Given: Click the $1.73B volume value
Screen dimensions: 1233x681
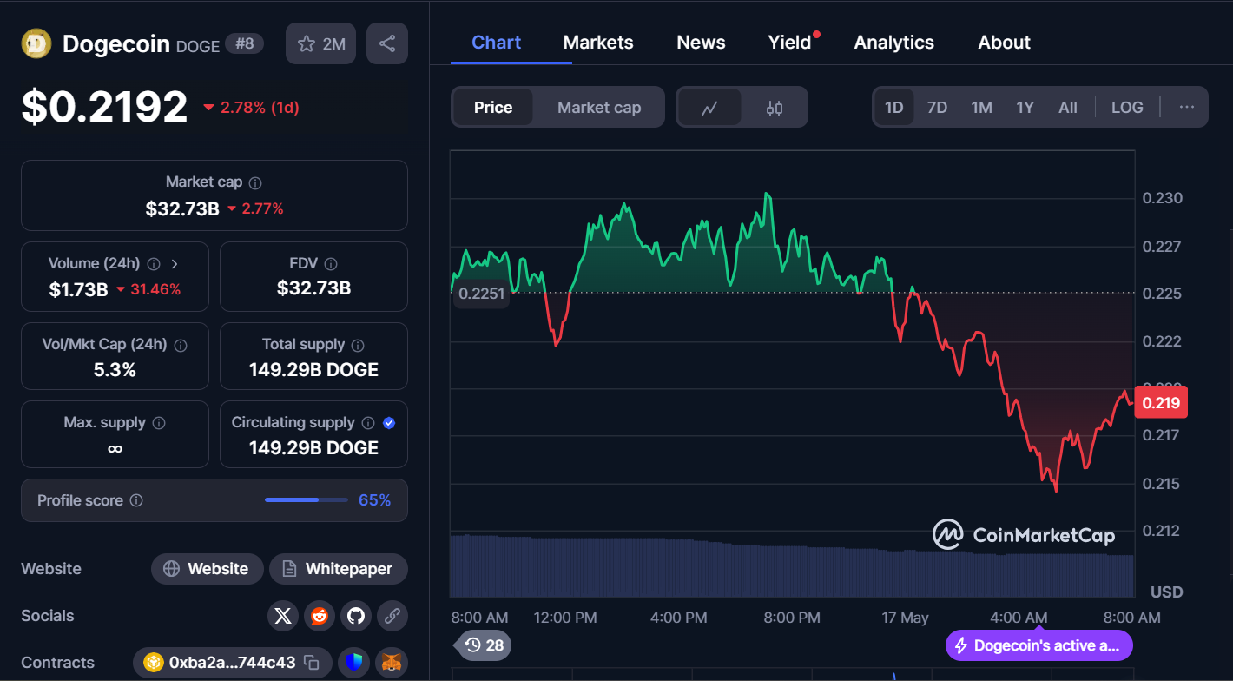Looking at the screenshot, I should pyautogui.click(x=78, y=290).
